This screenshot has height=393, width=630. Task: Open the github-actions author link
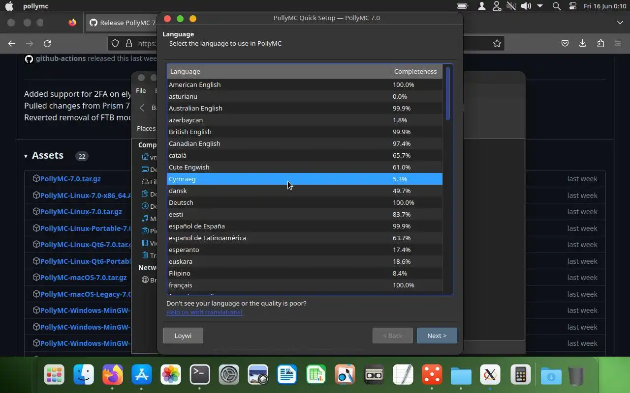tap(61, 58)
